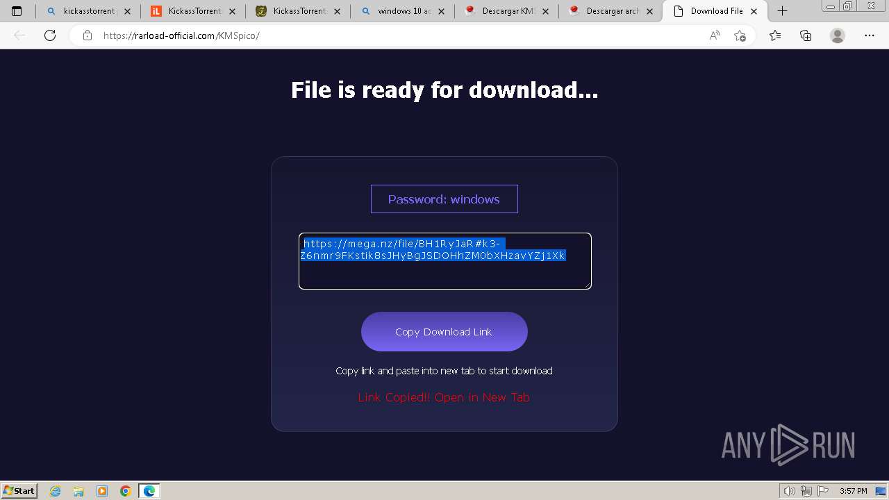Open Settings and more menu
The height and width of the screenshot is (500, 889).
coord(870,35)
